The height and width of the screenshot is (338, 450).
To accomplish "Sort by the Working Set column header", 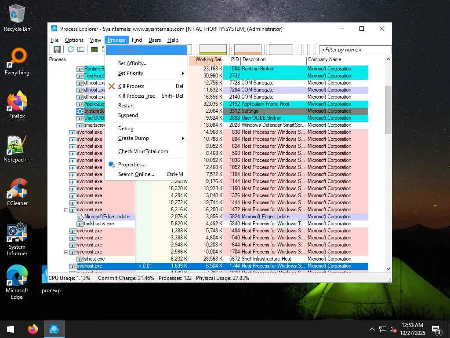I will (x=206, y=59).
